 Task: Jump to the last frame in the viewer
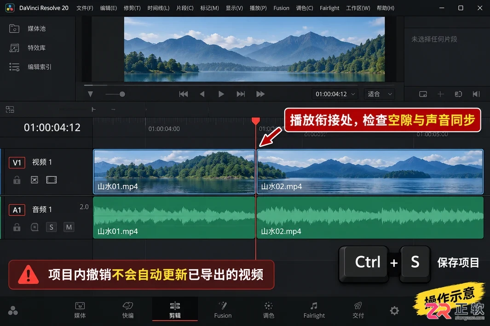click(x=241, y=94)
